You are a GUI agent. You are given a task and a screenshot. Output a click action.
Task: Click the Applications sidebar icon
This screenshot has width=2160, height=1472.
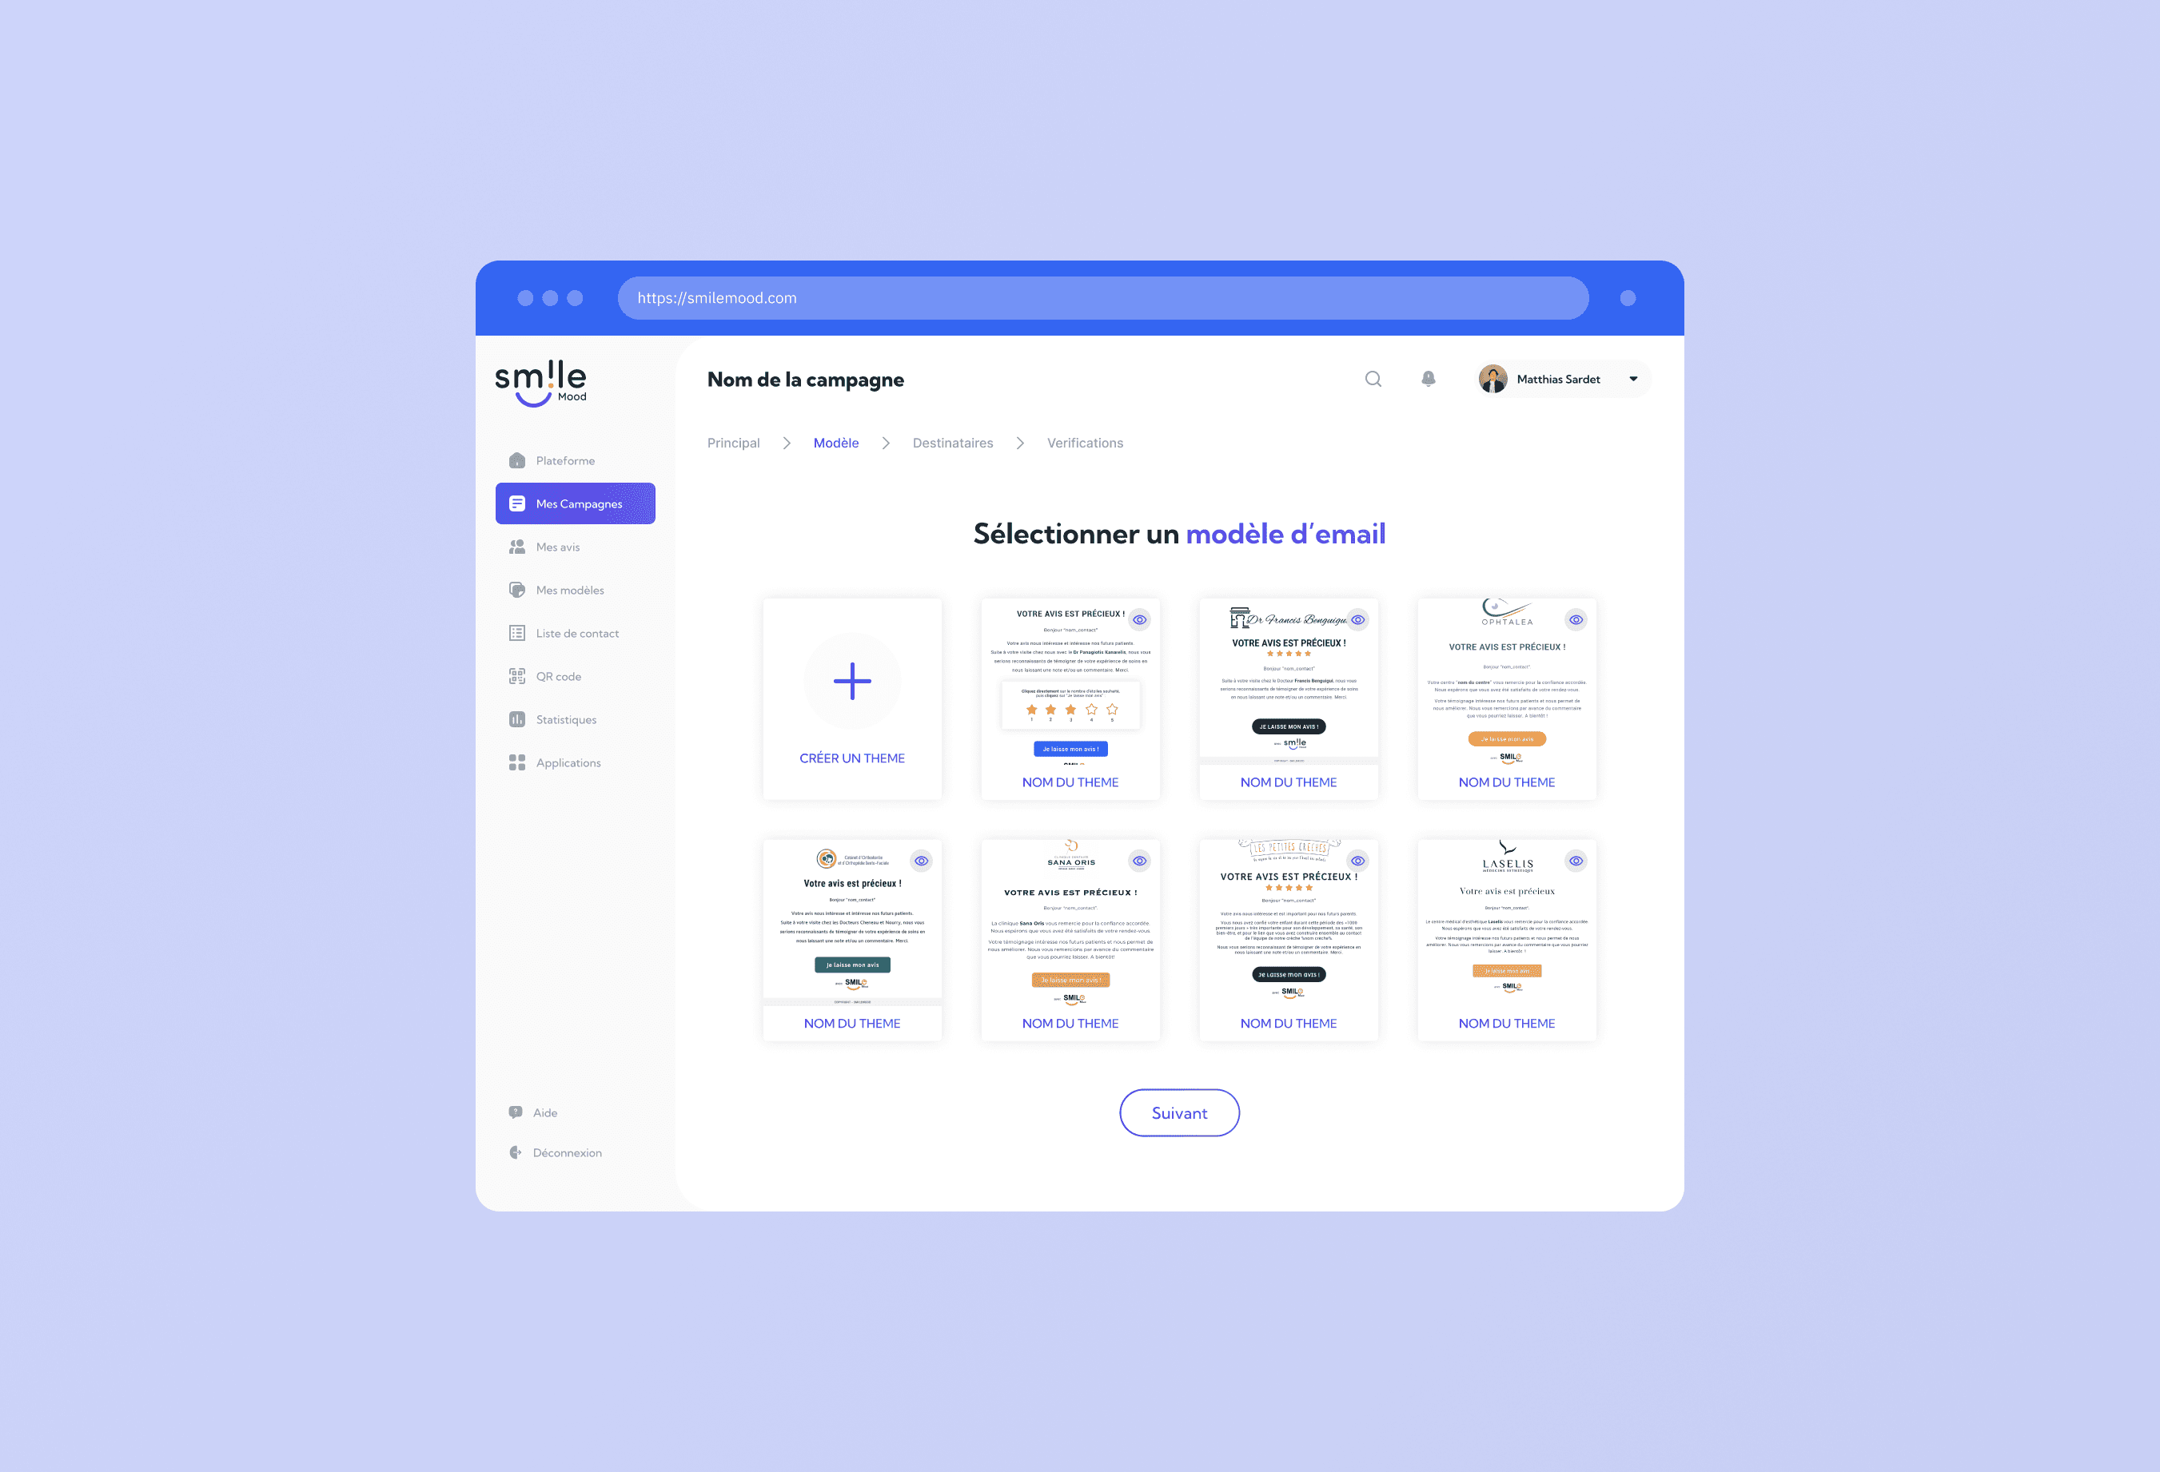click(517, 762)
